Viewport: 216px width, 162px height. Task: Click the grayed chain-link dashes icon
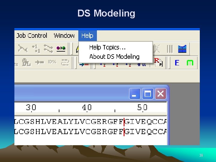pyautogui.click(x=65, y=62)
